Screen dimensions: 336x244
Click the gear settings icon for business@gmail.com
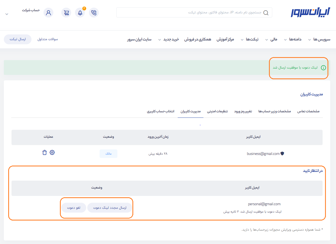point(52,152)
